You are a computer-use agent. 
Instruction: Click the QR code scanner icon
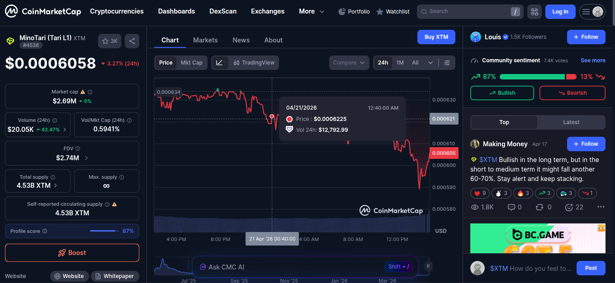pos(535,12)
